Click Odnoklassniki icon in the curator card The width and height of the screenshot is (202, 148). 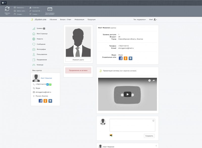click(x=45, y=101)
